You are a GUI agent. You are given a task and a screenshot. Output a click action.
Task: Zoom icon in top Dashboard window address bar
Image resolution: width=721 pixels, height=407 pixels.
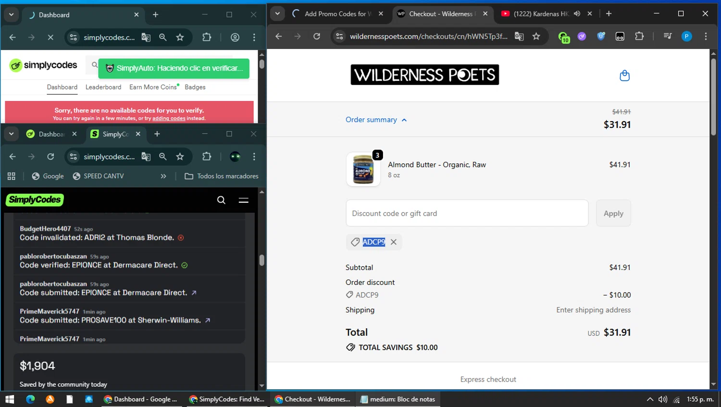pos(163,37)
